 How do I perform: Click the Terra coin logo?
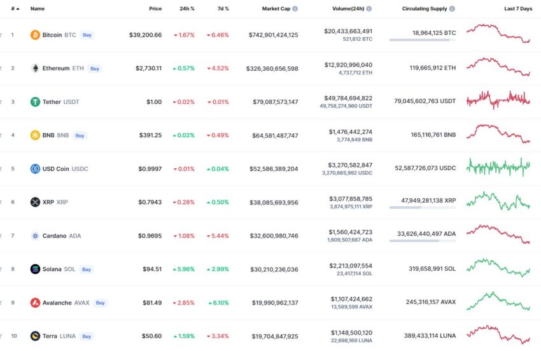[x=35, y=336]
